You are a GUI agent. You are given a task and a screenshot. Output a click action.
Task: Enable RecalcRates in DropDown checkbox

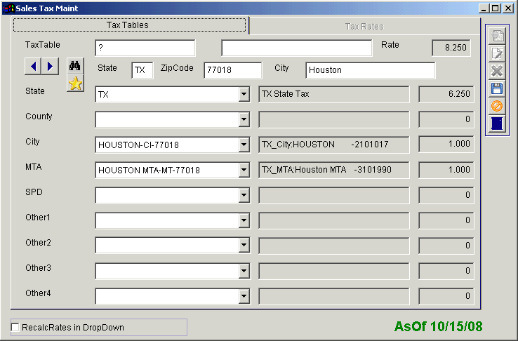click(x=15, y=327)
